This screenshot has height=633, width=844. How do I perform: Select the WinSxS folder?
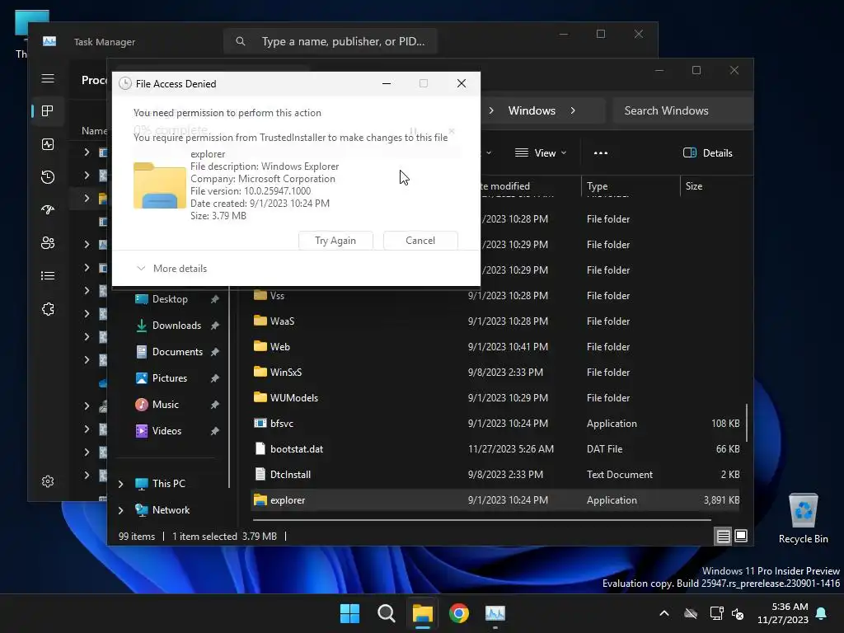[495, 373]
